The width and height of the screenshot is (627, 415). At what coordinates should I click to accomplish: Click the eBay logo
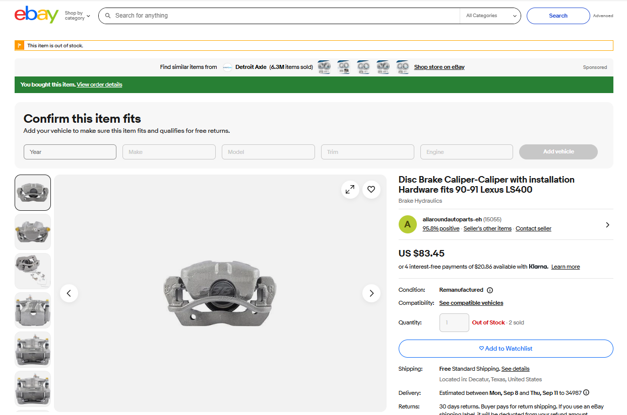click(x=36, y=15)
